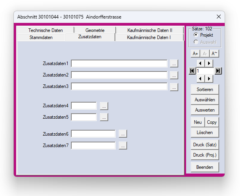Screen dimensions: 240x196
Task: Open the Kaufmännische Daten I tab
Action: 149,37
